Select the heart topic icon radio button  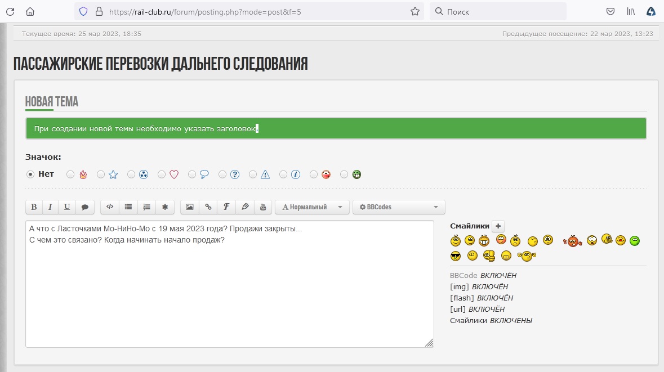point(162,174)
